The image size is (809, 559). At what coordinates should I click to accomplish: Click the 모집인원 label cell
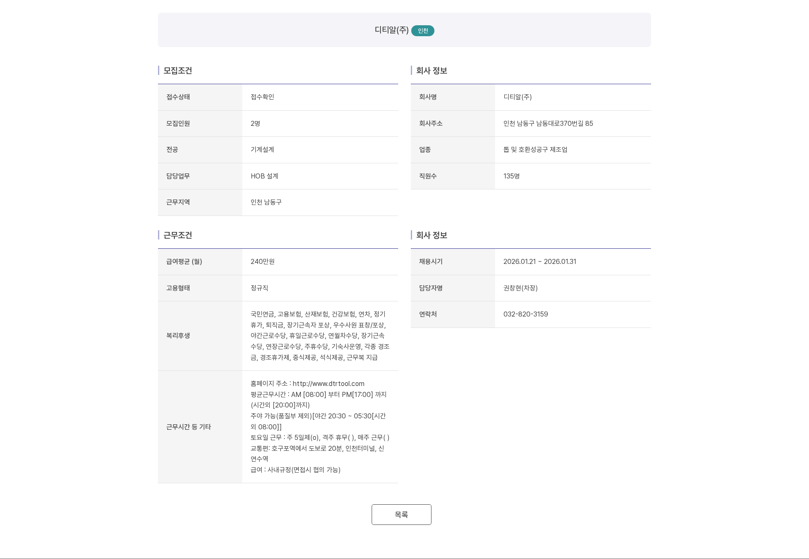coord(200,123)
